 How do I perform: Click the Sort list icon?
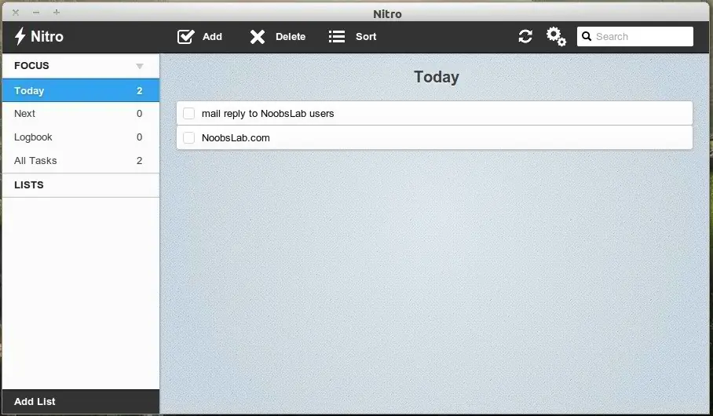coord(337,37)
